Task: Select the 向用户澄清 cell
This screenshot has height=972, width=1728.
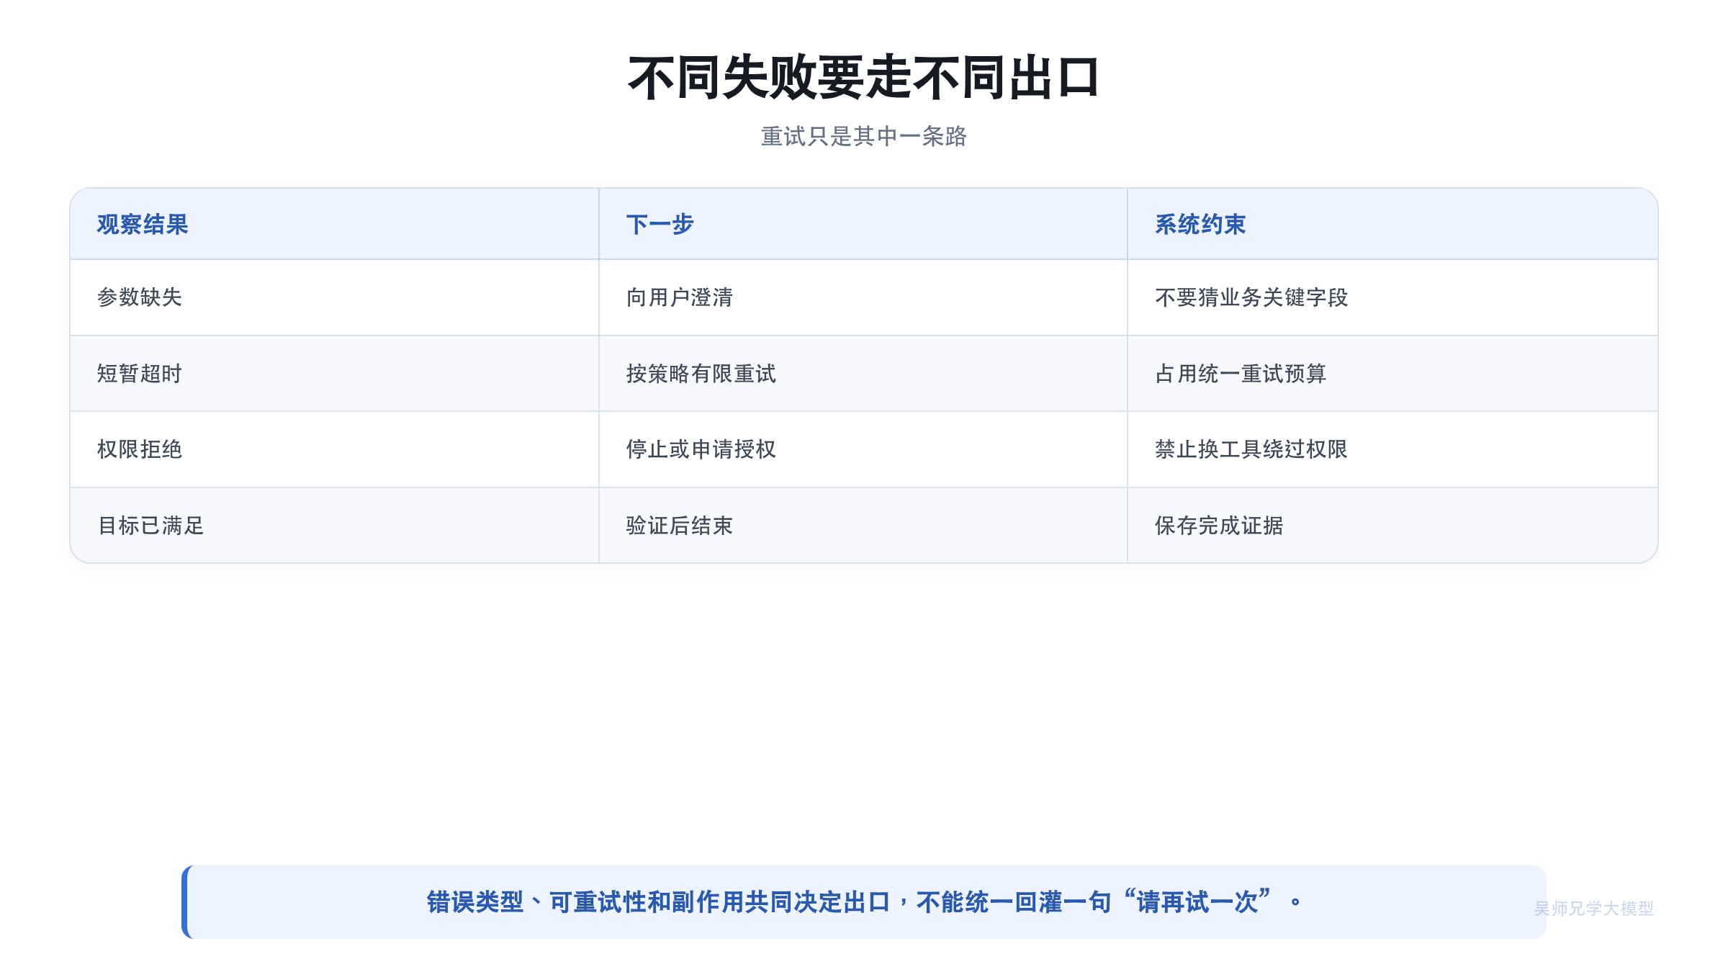Action: tap(863, 297)
